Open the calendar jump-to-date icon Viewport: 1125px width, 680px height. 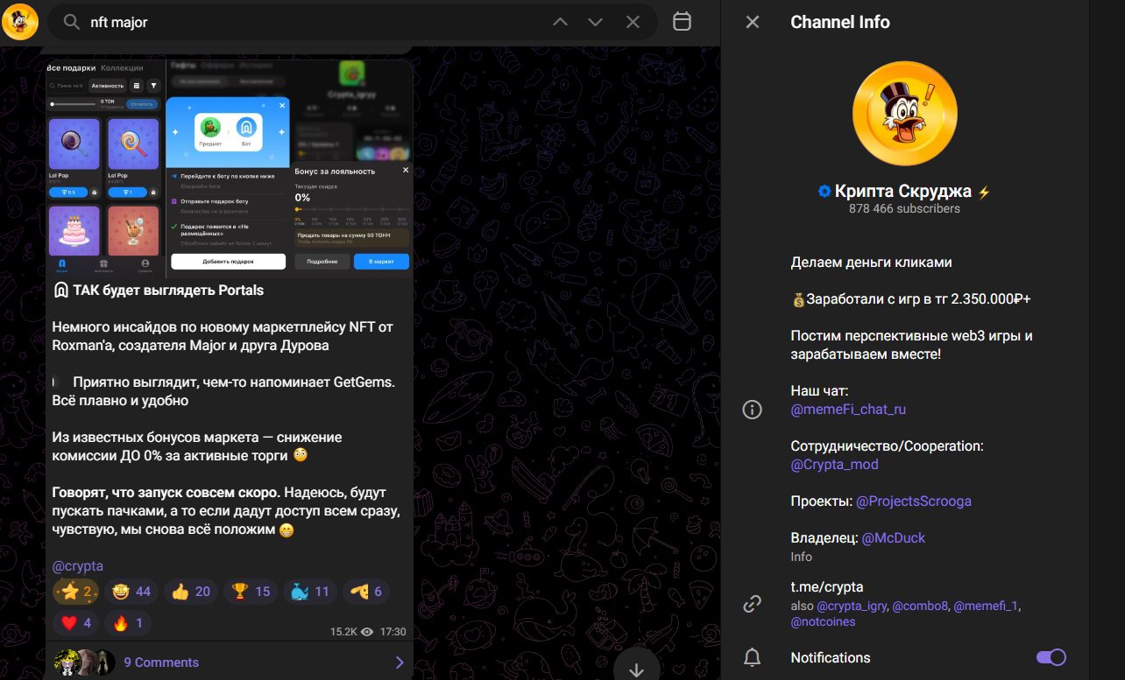(x=682, y=22)
